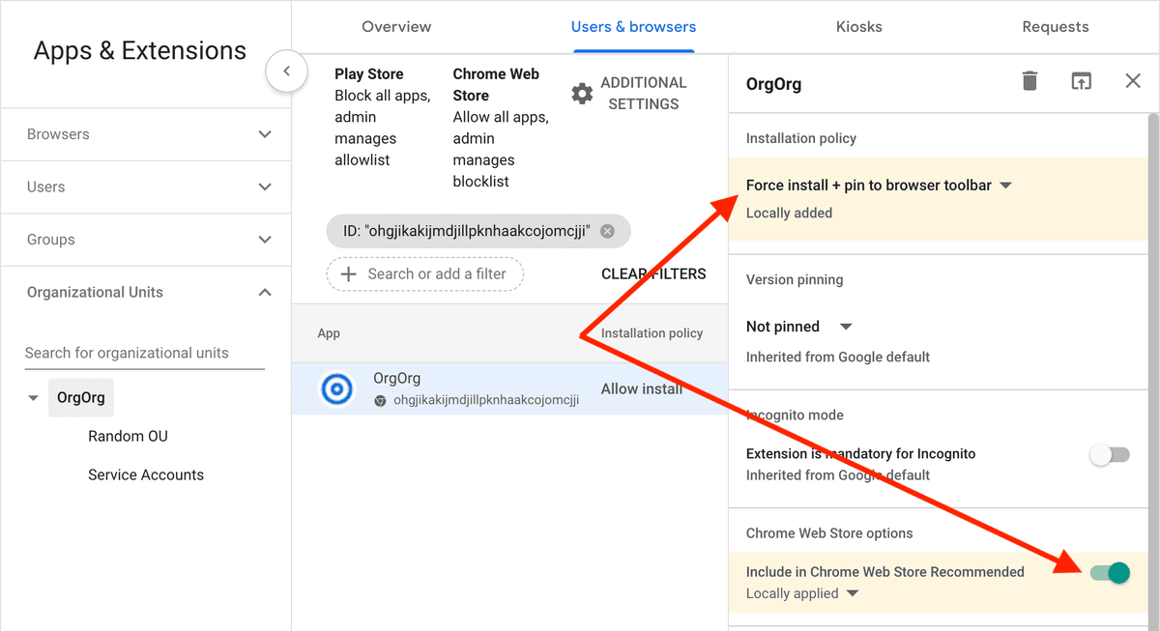
Task: Open Additional Settings gear icon
Action: (x=582, y=93)
